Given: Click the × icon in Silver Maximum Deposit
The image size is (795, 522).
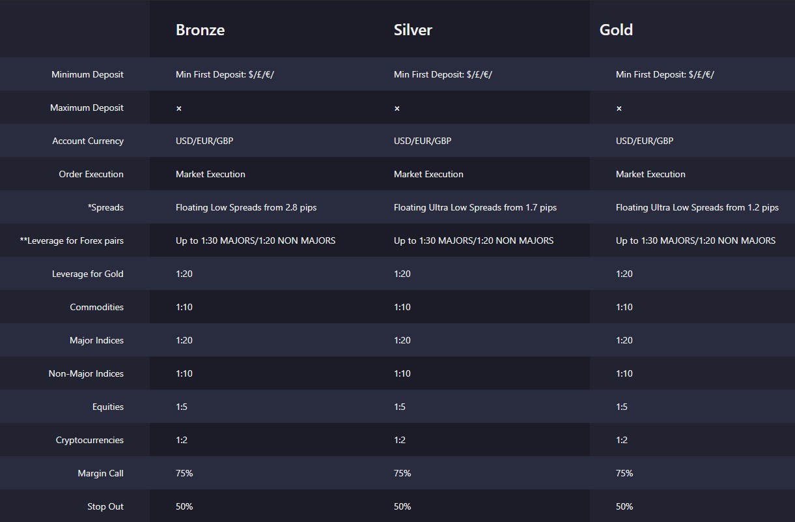Looking at the screenshot, I should (x=397, y=108).
